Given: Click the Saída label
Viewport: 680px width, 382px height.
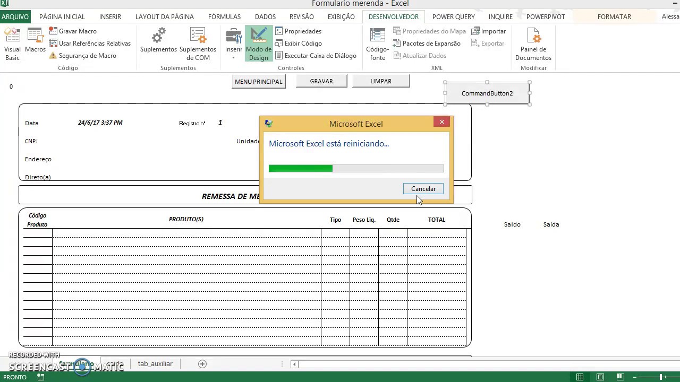Looking at the screenshot, I should pyautogui.click(x=551, y=224).
